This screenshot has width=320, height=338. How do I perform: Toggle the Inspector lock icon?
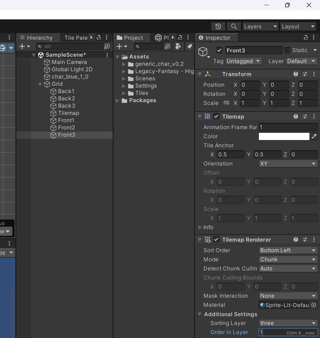[305, 37]
